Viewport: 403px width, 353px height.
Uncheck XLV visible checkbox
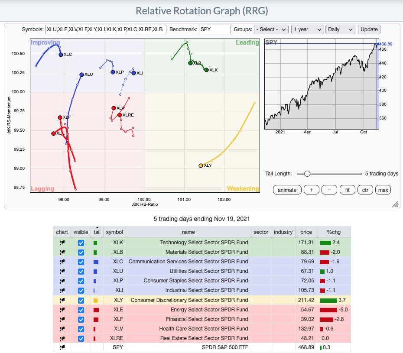point(81,329)
